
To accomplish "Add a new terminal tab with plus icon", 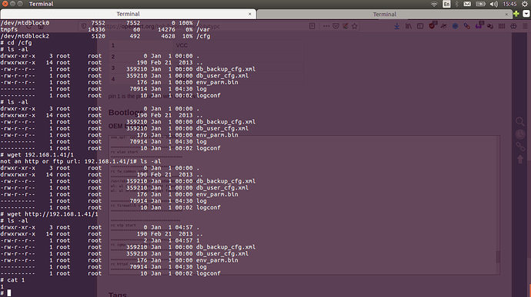I will [x=516, y=14].
